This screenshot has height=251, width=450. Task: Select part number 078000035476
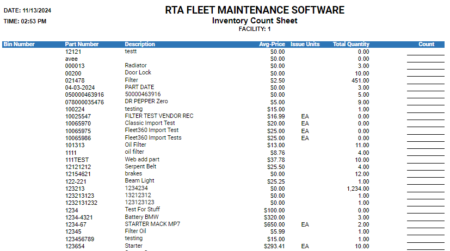point(84,102)
